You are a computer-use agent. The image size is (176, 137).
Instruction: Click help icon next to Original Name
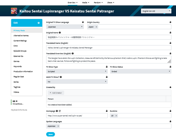60,33
